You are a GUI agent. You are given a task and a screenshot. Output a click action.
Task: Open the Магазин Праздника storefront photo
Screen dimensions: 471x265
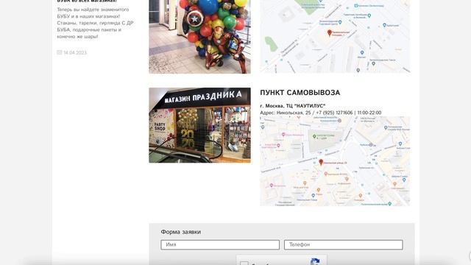(199, 125)
